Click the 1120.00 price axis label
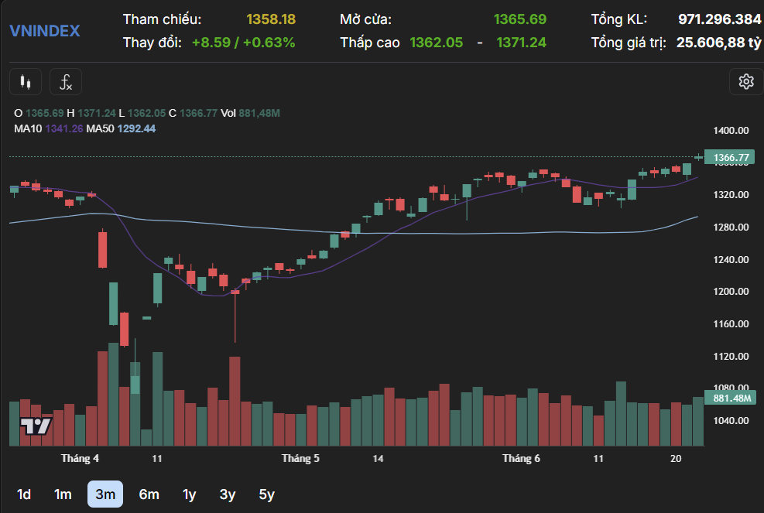764x513 pixels. (x=731, y=356)
